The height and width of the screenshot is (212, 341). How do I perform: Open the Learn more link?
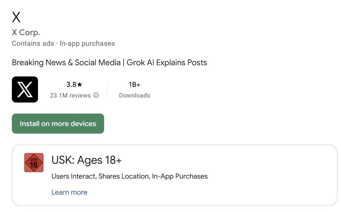click(69, 192)
